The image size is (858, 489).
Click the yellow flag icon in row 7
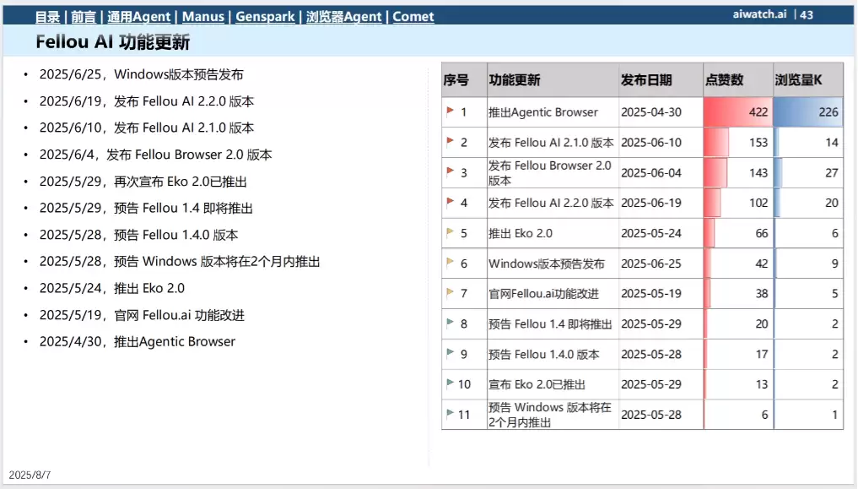click(x=450, y=293)
